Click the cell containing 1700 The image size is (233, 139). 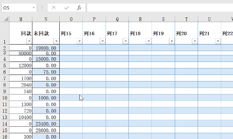click(21, 78)
